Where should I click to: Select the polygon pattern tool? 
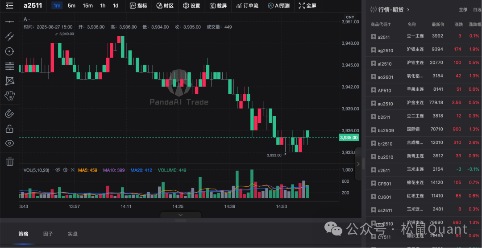tap(9, 81)
